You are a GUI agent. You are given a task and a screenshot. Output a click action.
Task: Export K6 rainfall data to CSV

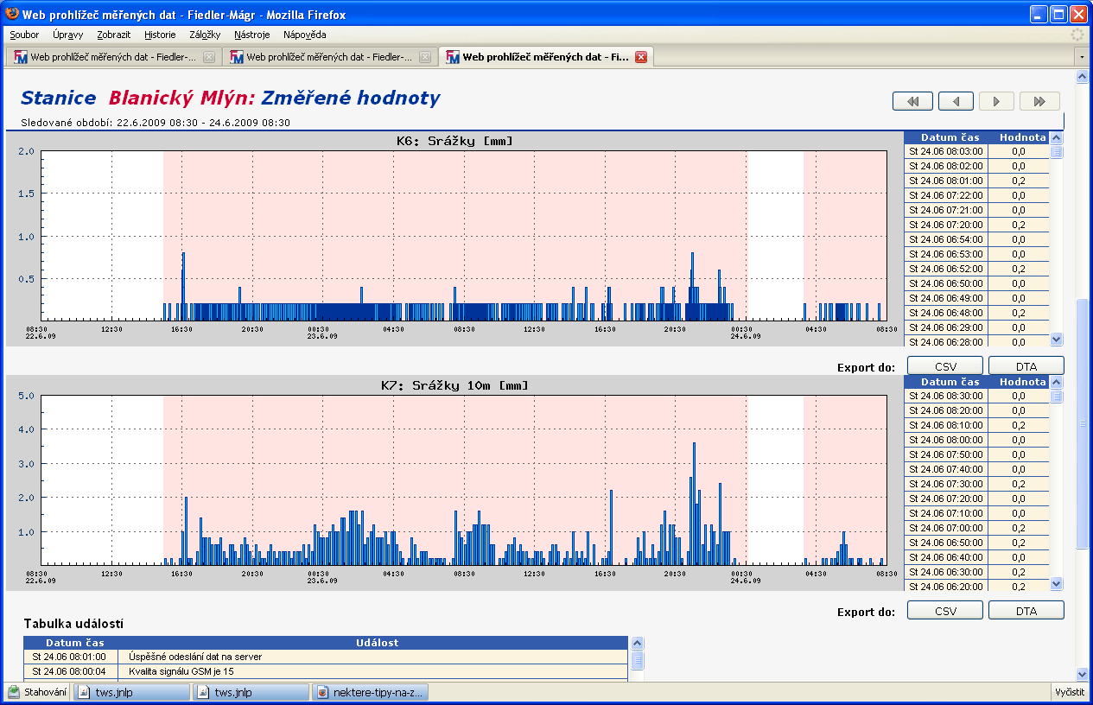[945, 366]
